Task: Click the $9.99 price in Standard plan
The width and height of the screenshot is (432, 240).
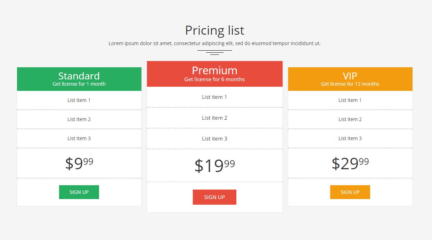Action: point(79,163)
